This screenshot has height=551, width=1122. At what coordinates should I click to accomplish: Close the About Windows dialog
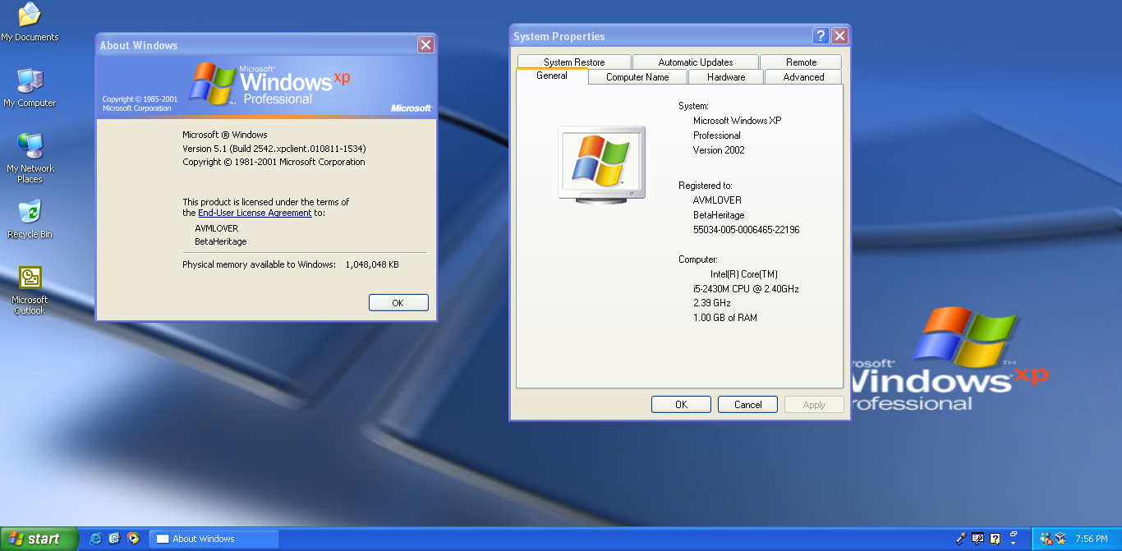click(425, 45)
